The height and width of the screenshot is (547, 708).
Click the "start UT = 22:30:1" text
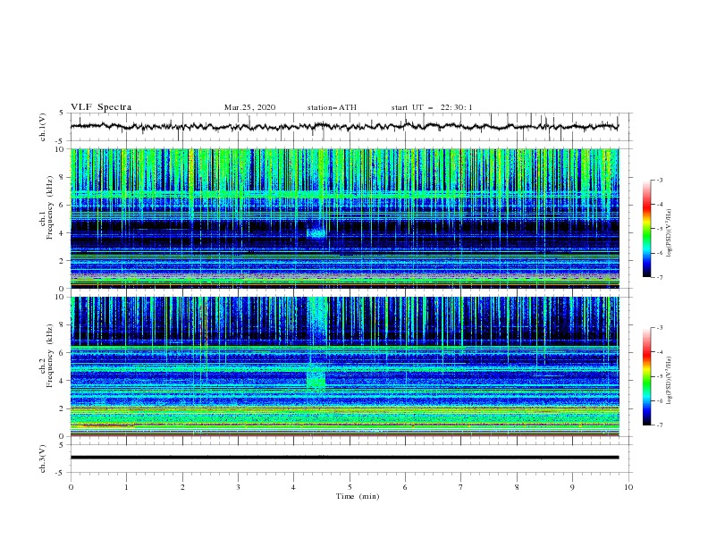[x=431, y=107]
